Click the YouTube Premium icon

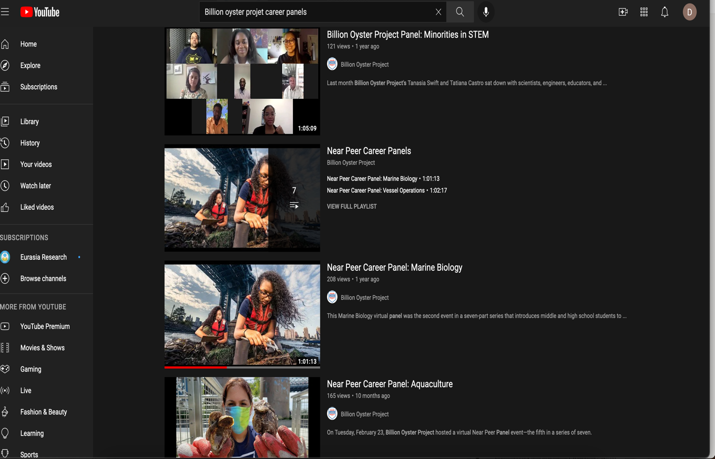point(5,327)
